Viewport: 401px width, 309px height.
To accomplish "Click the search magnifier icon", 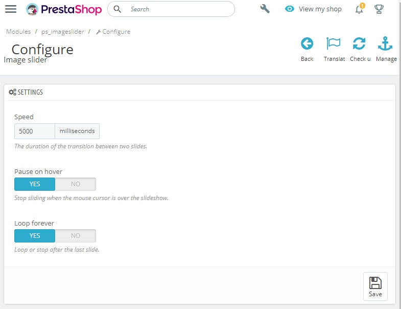I will [x=117, y=9].
